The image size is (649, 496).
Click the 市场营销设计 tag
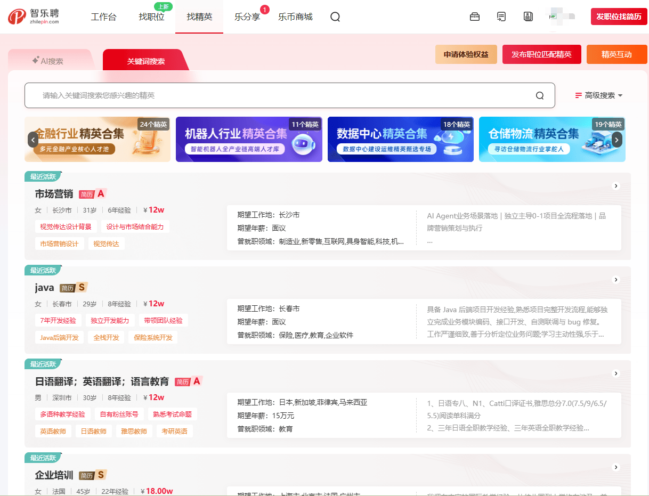click(59, 244)
